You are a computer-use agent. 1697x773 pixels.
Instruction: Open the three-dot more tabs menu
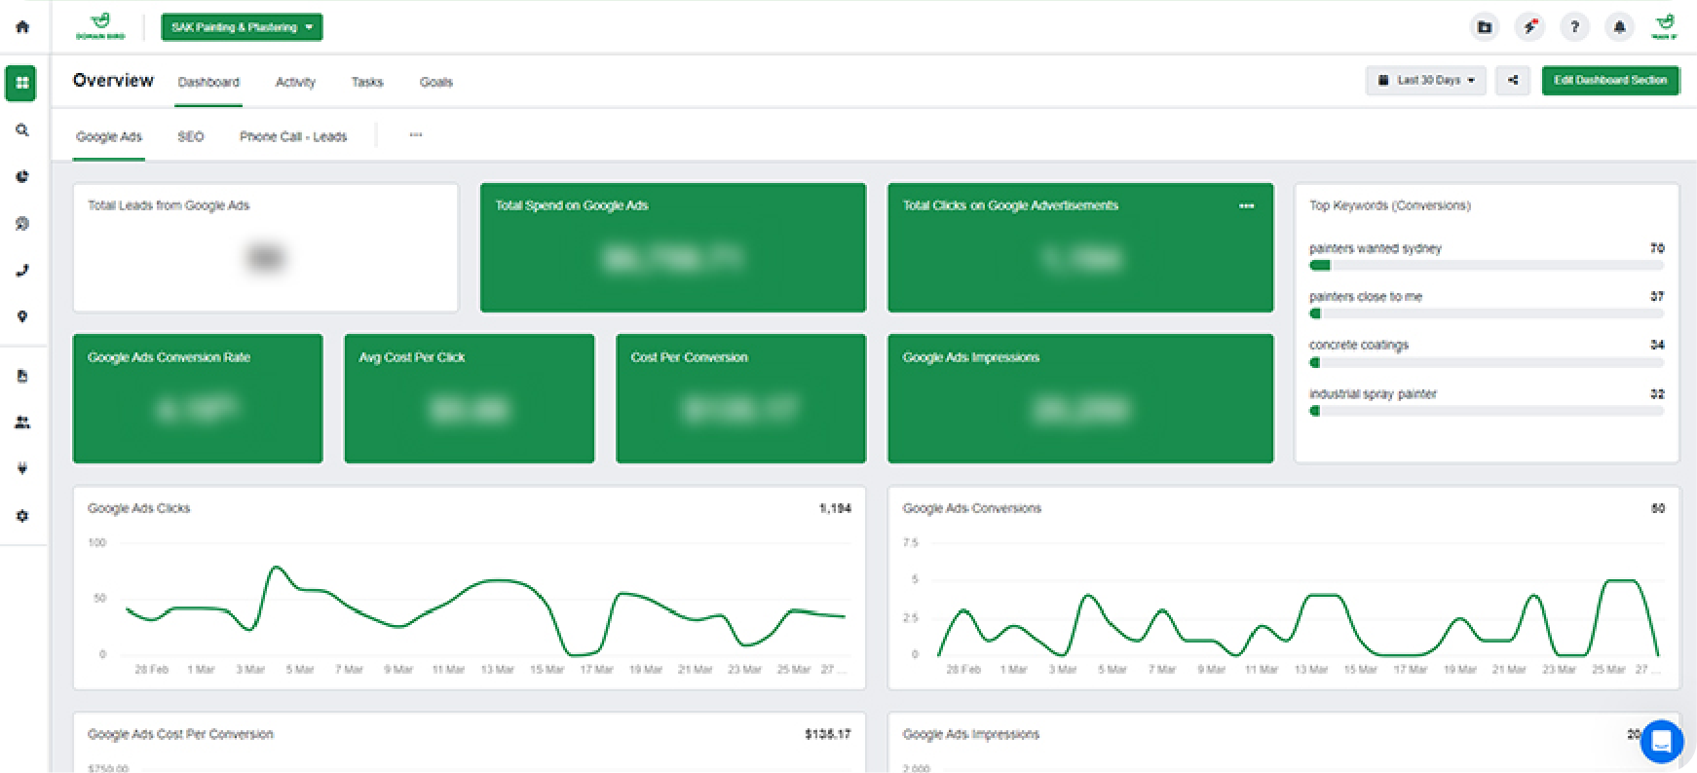point(416,135)
